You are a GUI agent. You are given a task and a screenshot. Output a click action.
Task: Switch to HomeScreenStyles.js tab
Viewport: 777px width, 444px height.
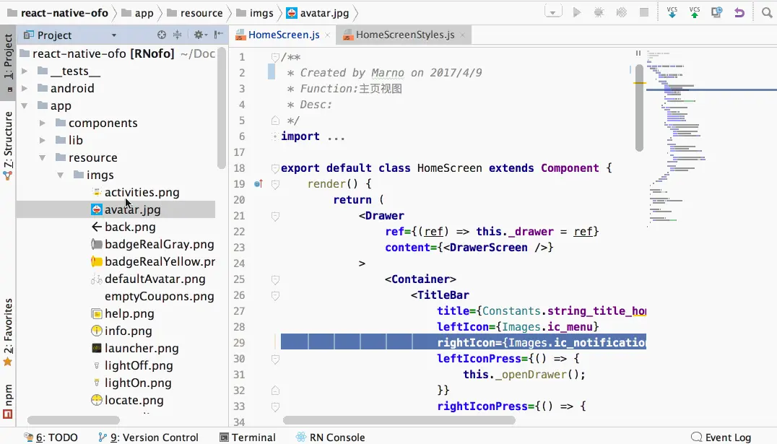(x=405, y=35)
